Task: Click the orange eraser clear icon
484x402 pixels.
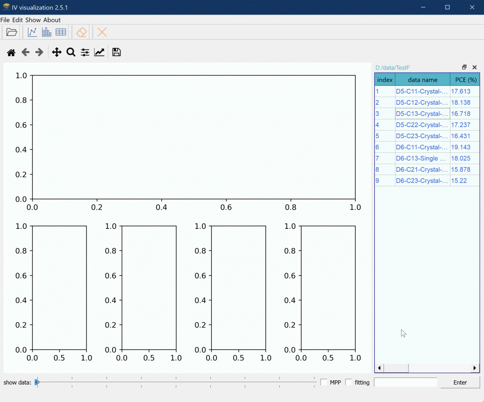Action: (81, 32)
